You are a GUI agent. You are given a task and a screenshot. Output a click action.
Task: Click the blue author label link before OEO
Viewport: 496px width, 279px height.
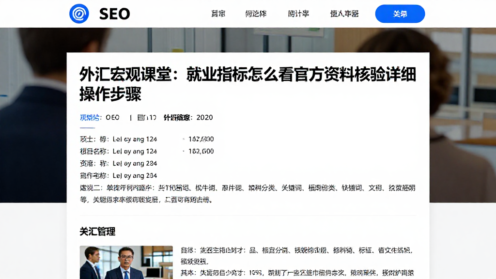90,118
